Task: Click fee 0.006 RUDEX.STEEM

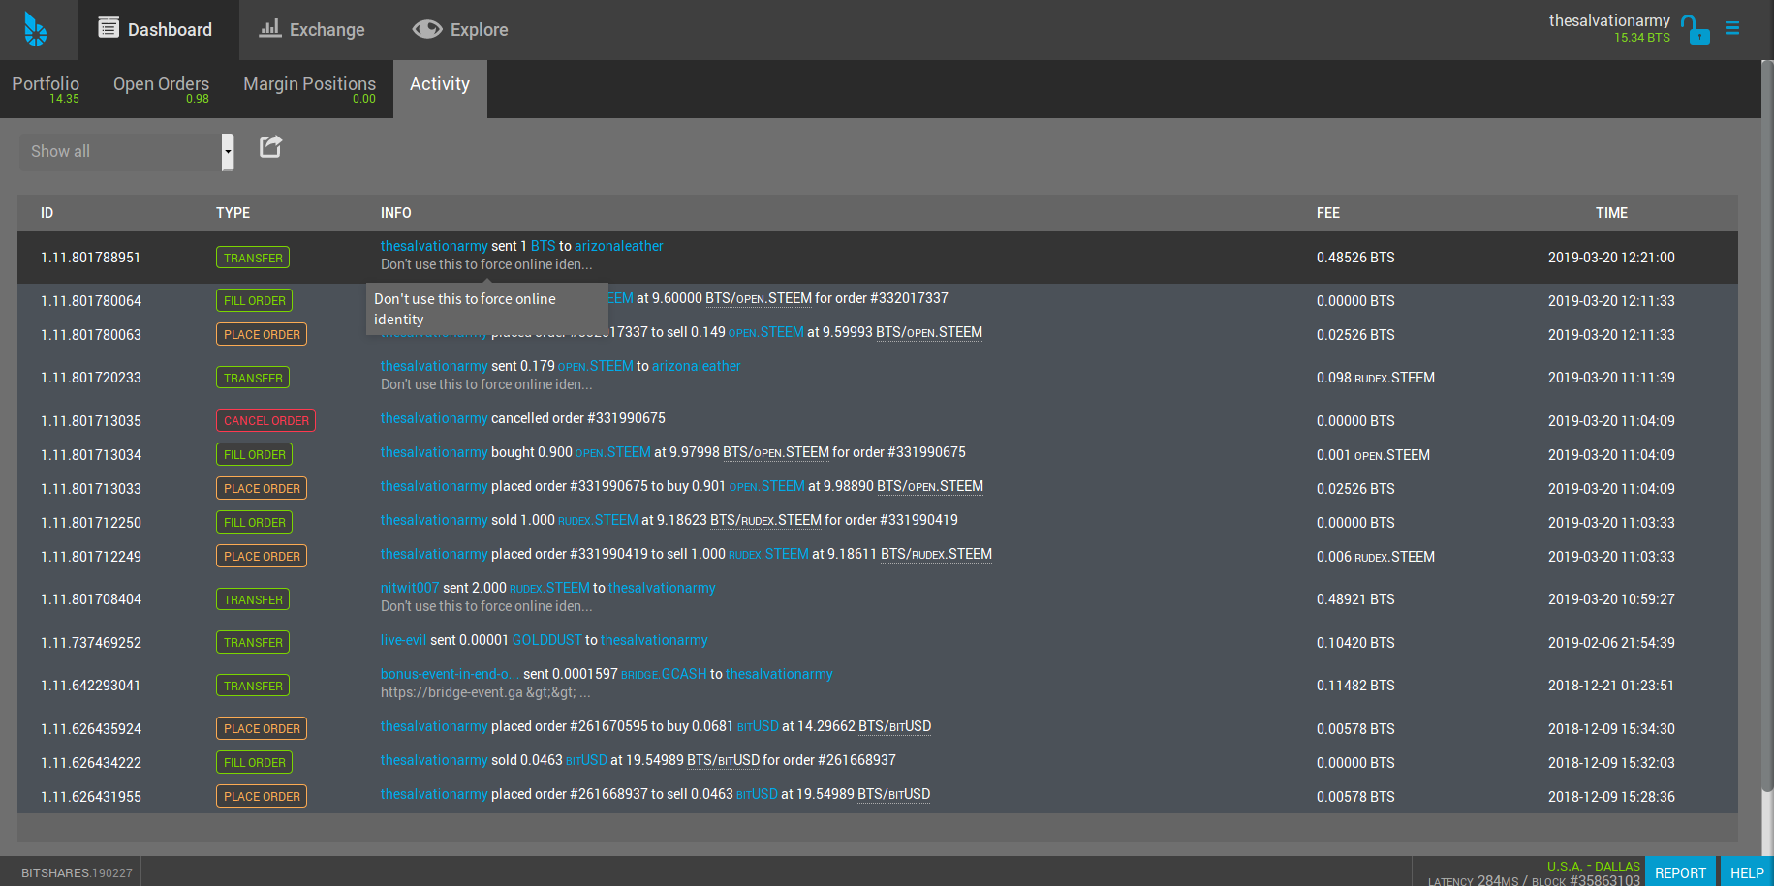Action: (1376, 557)
